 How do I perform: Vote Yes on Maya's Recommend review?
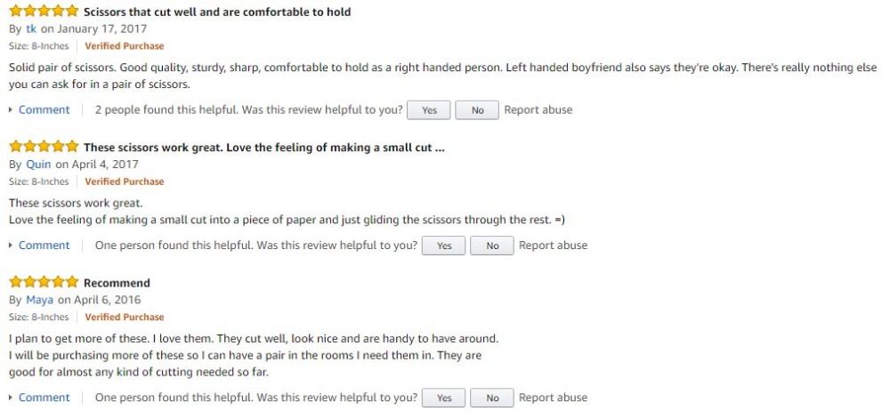pos(444,398)
